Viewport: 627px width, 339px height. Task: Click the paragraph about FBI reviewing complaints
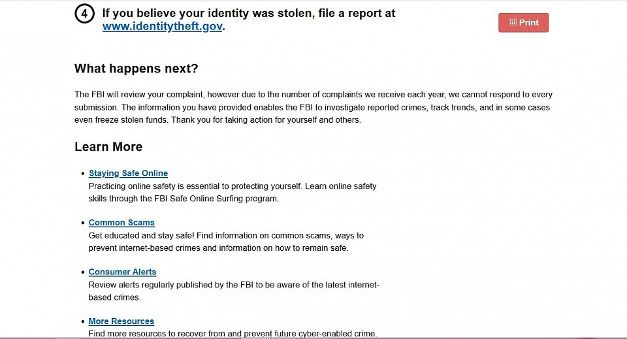pyautogui.click(x=313, y=107)
